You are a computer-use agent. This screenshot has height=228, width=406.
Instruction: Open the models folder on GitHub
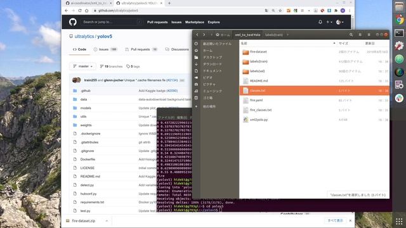click(86, 108)
